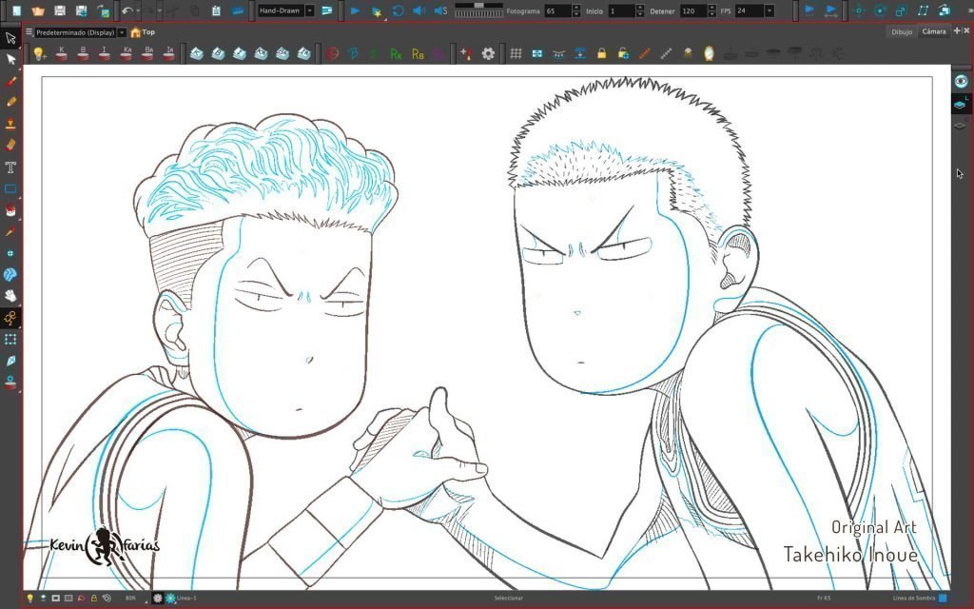Go to Top group level

pos(143,32)
